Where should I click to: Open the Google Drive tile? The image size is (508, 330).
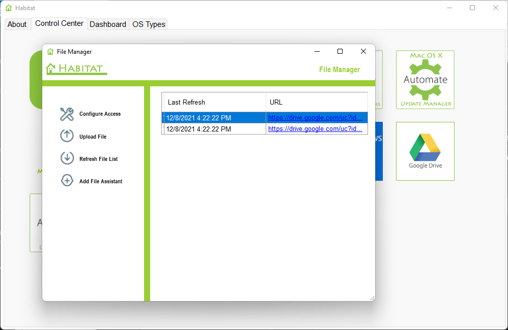(425, 151)
